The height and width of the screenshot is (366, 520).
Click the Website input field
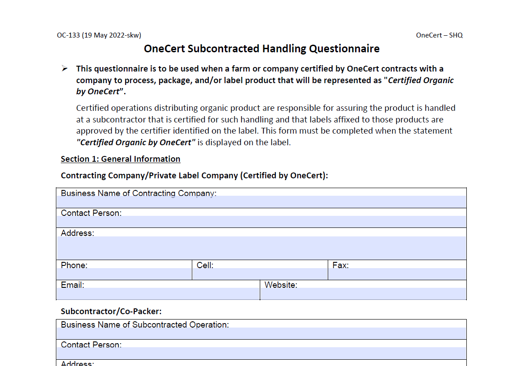pos(364,294)
